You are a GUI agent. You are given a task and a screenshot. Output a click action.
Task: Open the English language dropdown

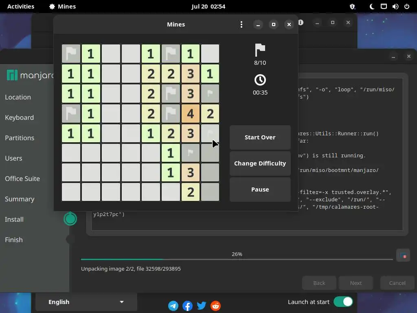click(86, 302)
